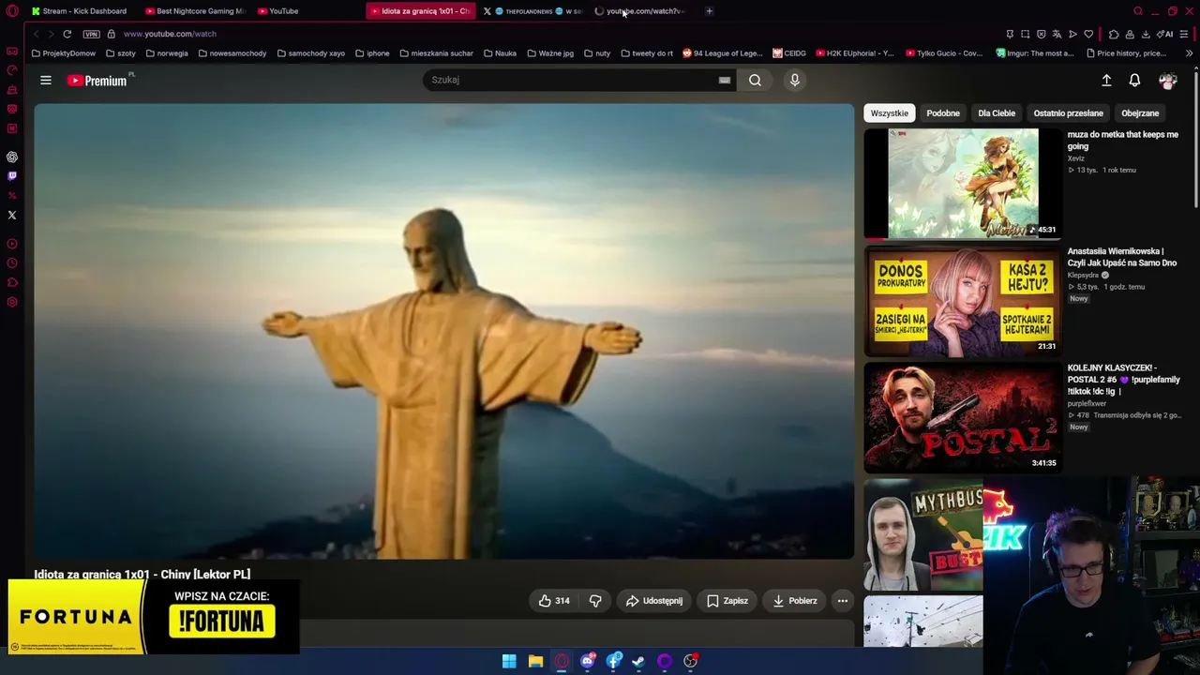Screen dimensions: 1200x675
Task: Click the magnifier search button
Action: (755, 81)
